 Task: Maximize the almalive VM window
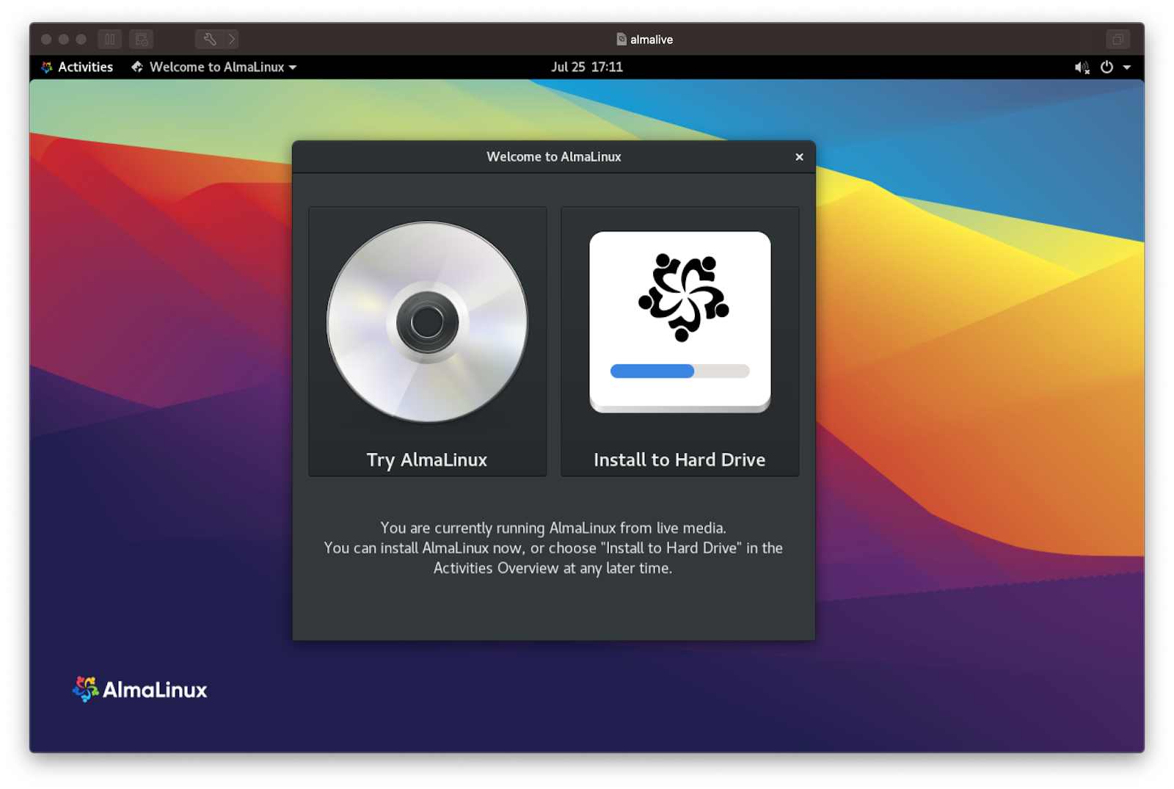click(x=81, y=40)
